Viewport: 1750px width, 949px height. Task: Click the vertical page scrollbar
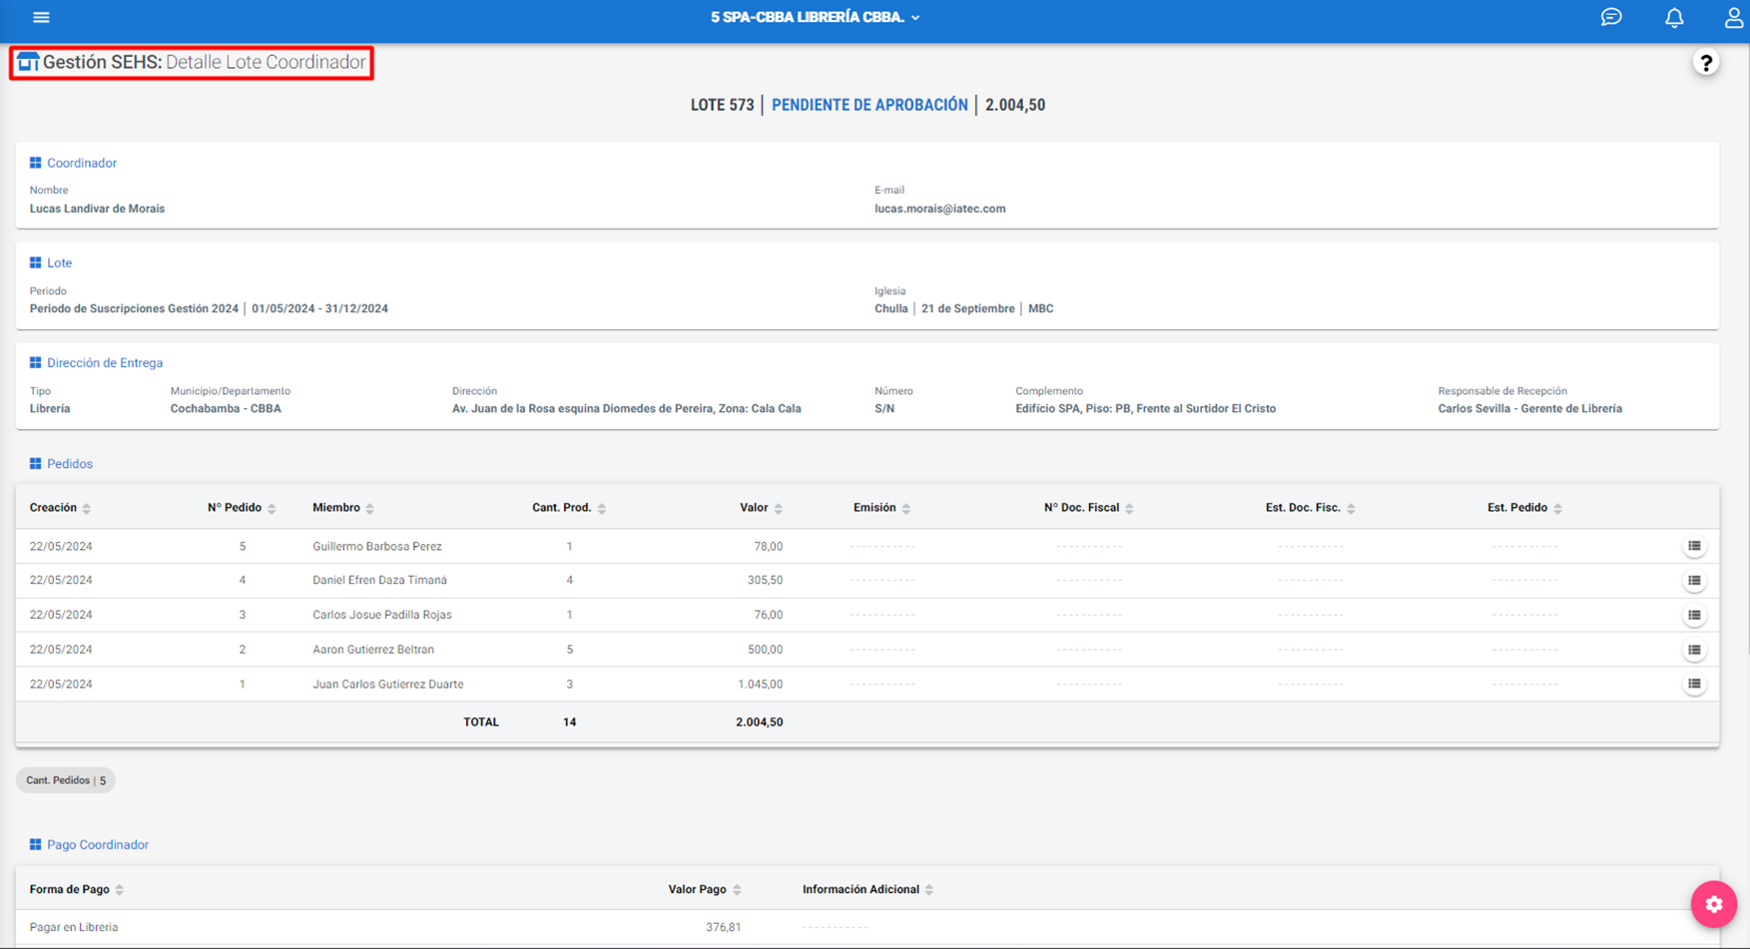click(x=1746, y=349)
